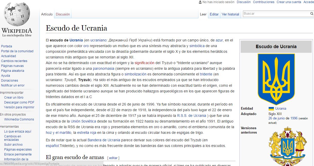Follow the azur link

[219, 40]
